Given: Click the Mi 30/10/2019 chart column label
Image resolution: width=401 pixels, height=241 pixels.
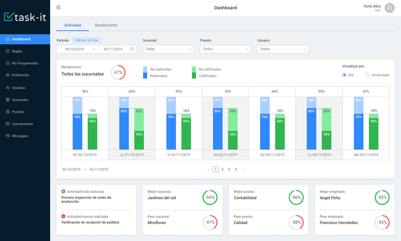Looking at the screenshot, I should tap(85, 155).
